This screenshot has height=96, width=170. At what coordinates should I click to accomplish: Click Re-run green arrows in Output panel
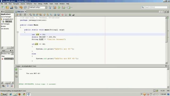click(x=16, y=69)
